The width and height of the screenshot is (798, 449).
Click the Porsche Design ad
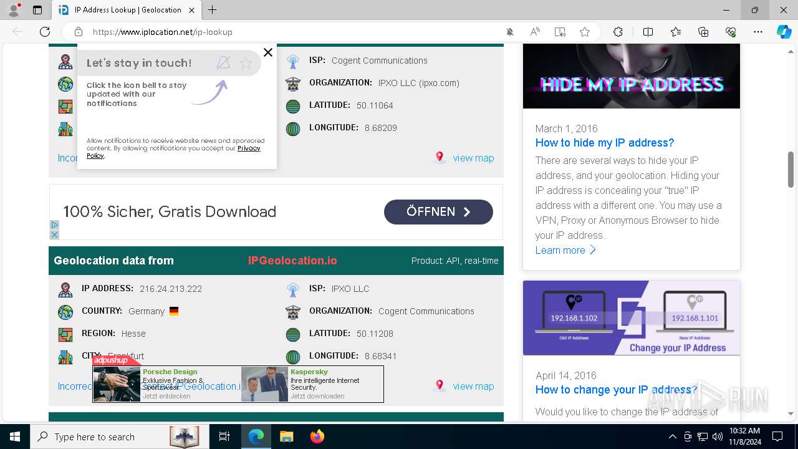(166, 384)
